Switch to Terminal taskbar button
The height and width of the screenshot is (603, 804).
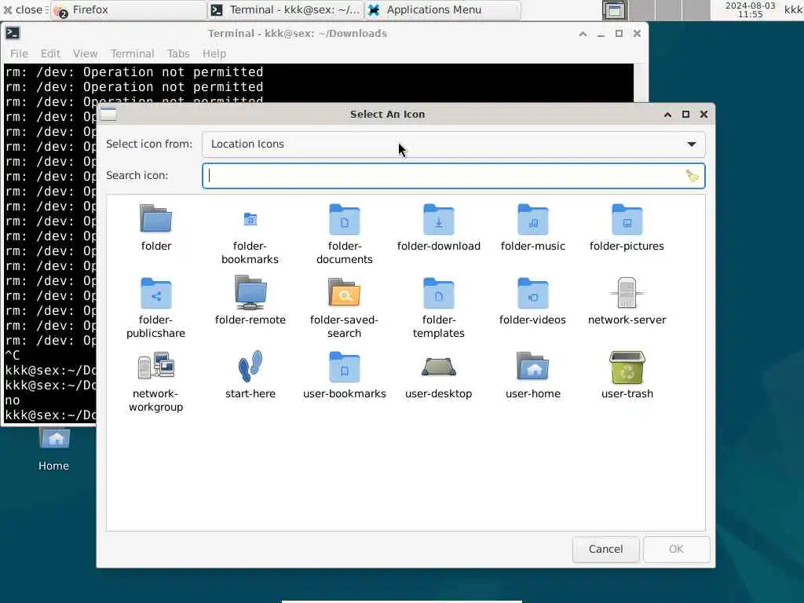(x=285, y=9)
